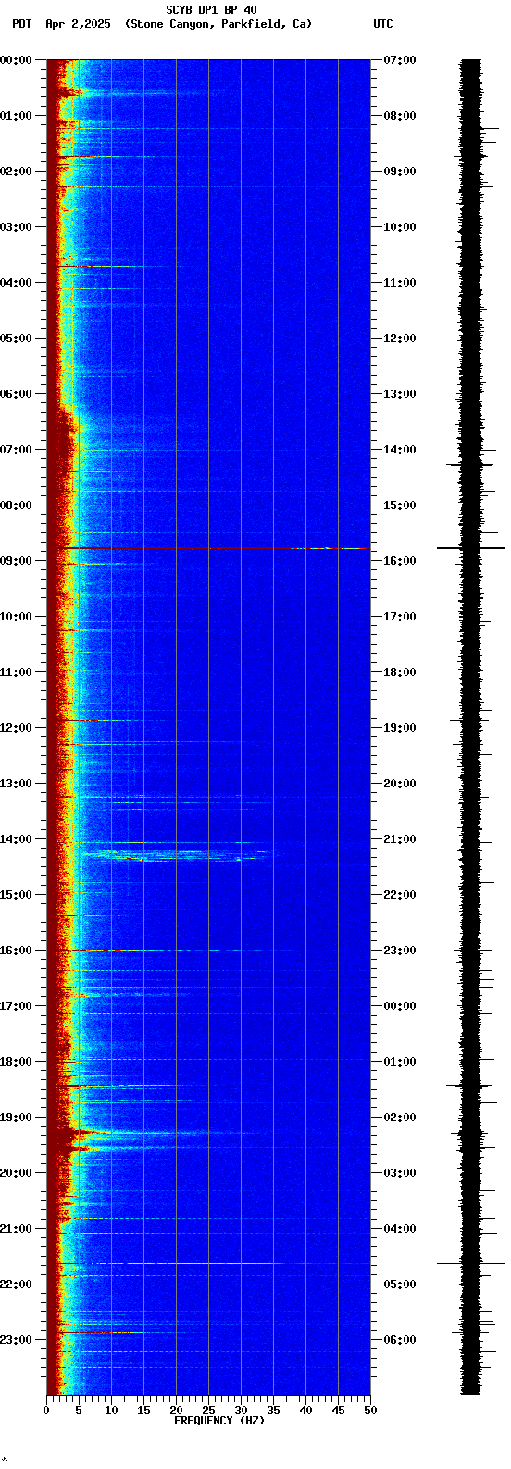
Task: Click frequency tick label '40'
Action: (305, 1411)
